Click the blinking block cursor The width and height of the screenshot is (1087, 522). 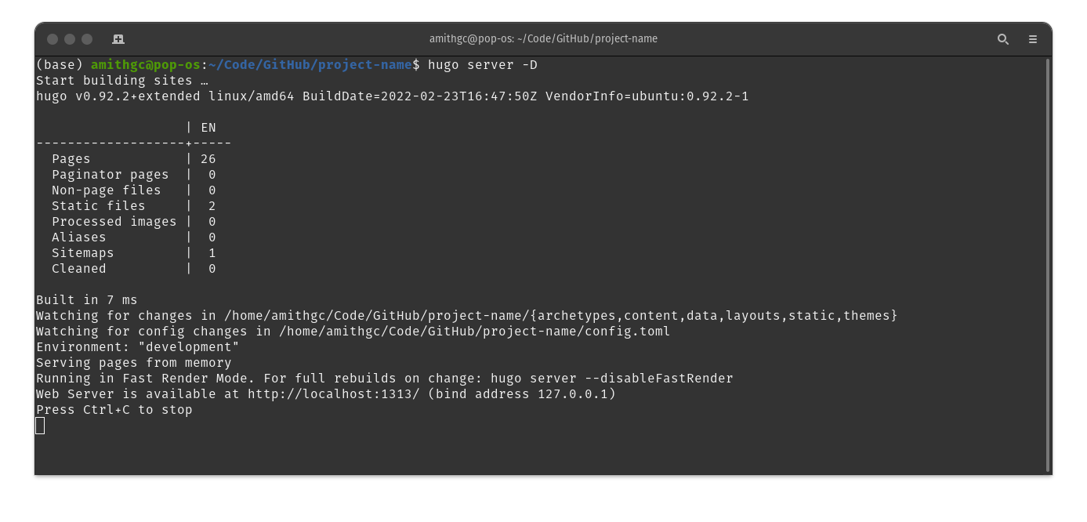pos(40,426)
